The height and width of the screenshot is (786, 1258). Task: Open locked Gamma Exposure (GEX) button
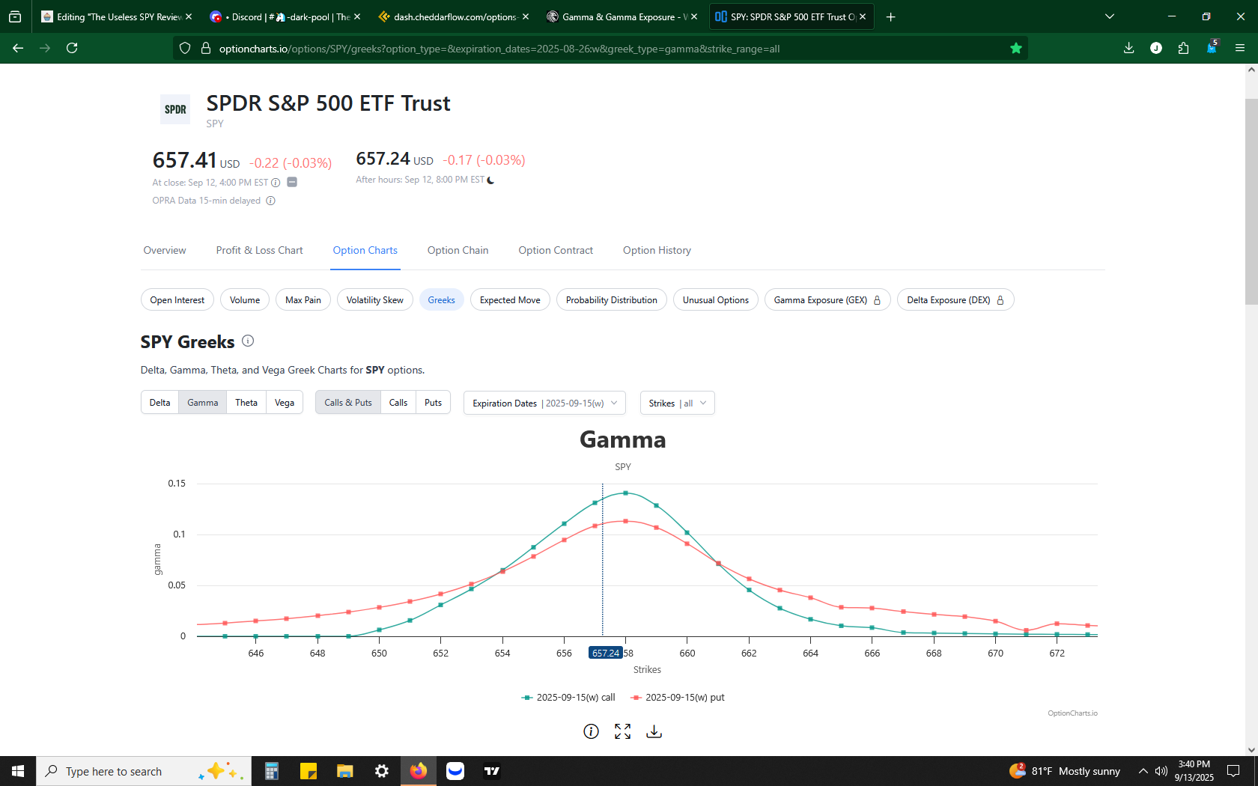827,300
